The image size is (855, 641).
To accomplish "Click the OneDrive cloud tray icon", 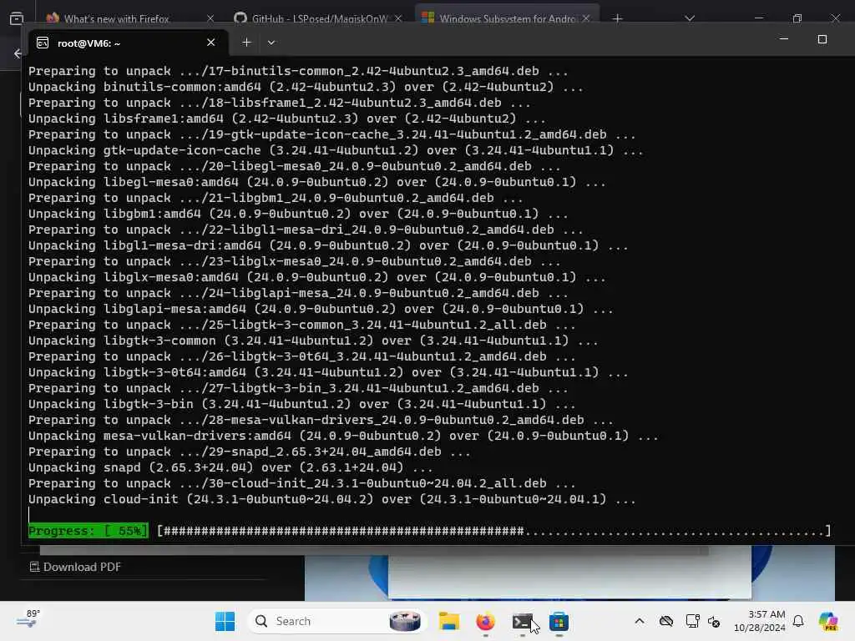I will (x=665, y=621).
